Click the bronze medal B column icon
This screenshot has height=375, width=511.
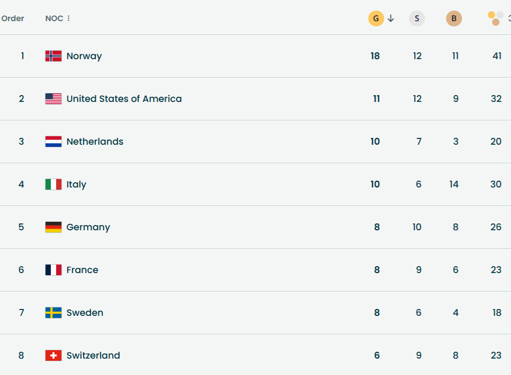click(x=454, y=19)
